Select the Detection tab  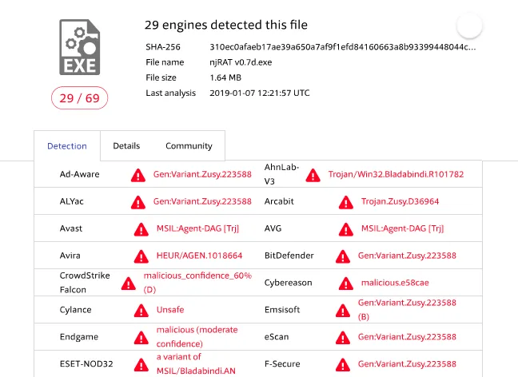(x=67, y=146)
